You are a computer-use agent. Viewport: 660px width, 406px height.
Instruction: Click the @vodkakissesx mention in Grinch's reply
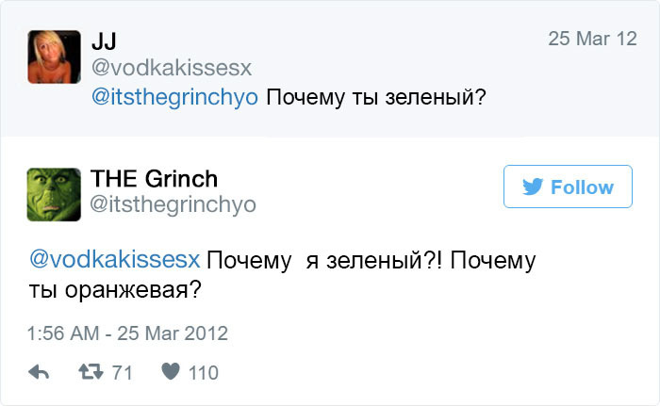click(115, 259)
